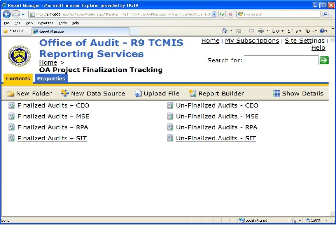Open the Help link under Site Settings
The image size is (336, 233).
tap(318, 48)
